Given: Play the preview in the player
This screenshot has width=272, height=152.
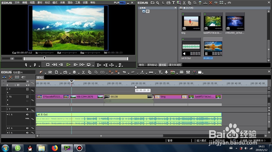Looking at the screenshot, I should click(x=68, y=65).
